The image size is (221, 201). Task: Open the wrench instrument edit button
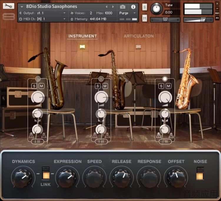tap(9, 6)
